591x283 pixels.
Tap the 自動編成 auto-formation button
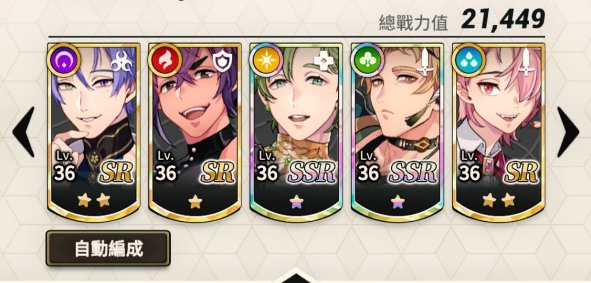click(x=108, y=249)
